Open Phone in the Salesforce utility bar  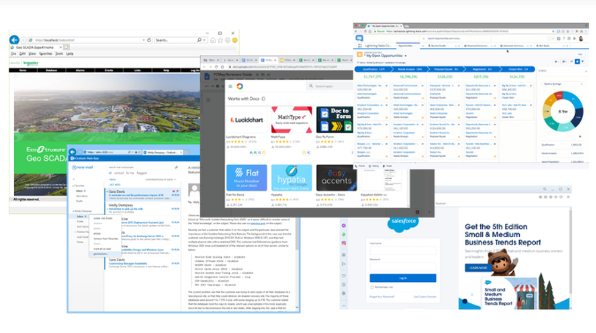pyautogui.click(x=359, y=166)
